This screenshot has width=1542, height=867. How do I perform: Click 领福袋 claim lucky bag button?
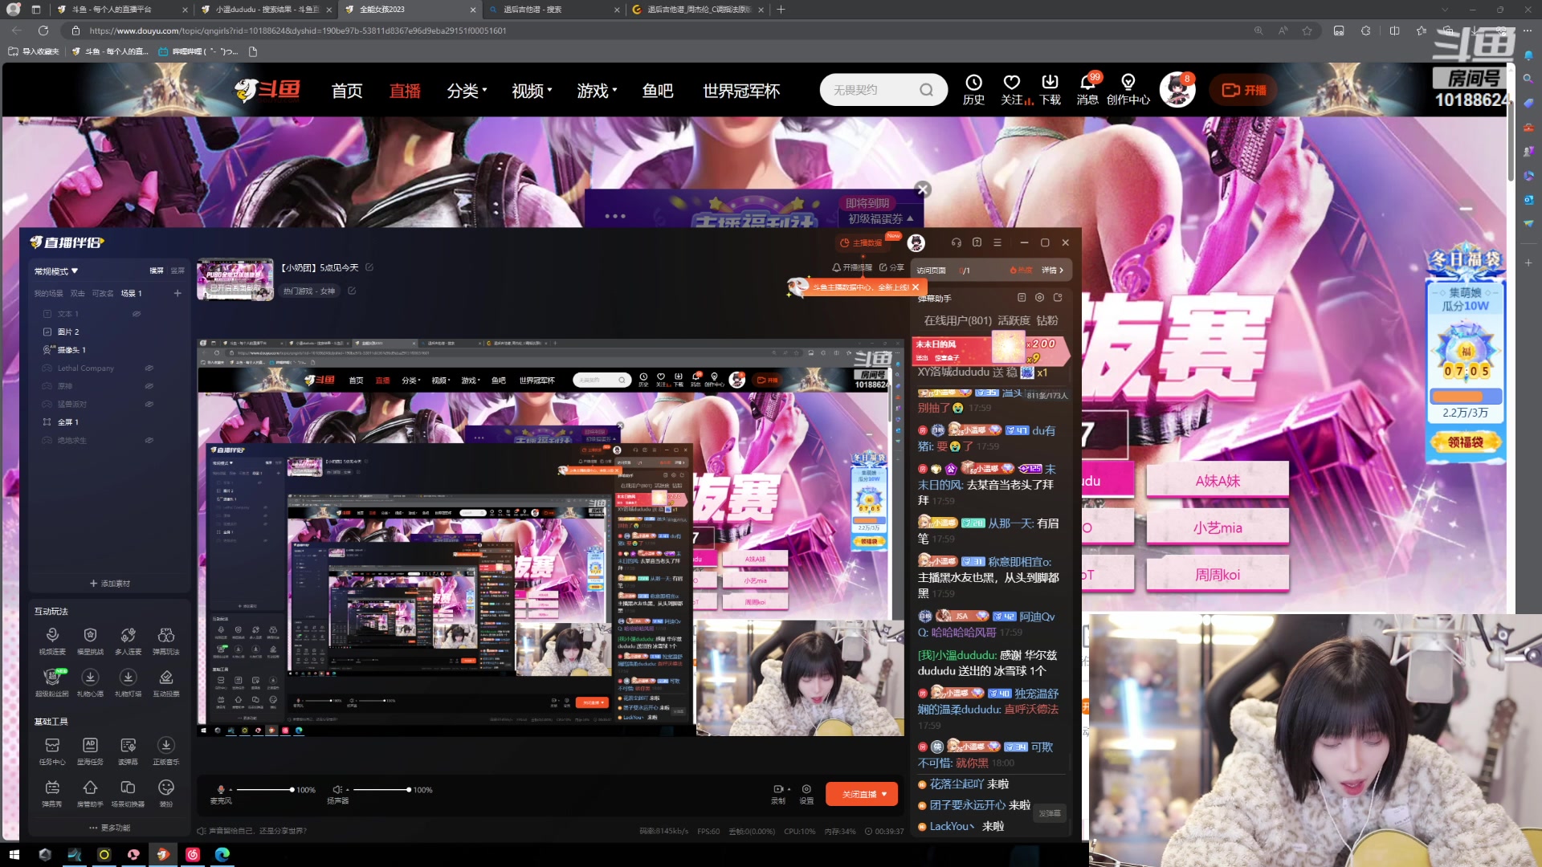tap(1465, 442)
